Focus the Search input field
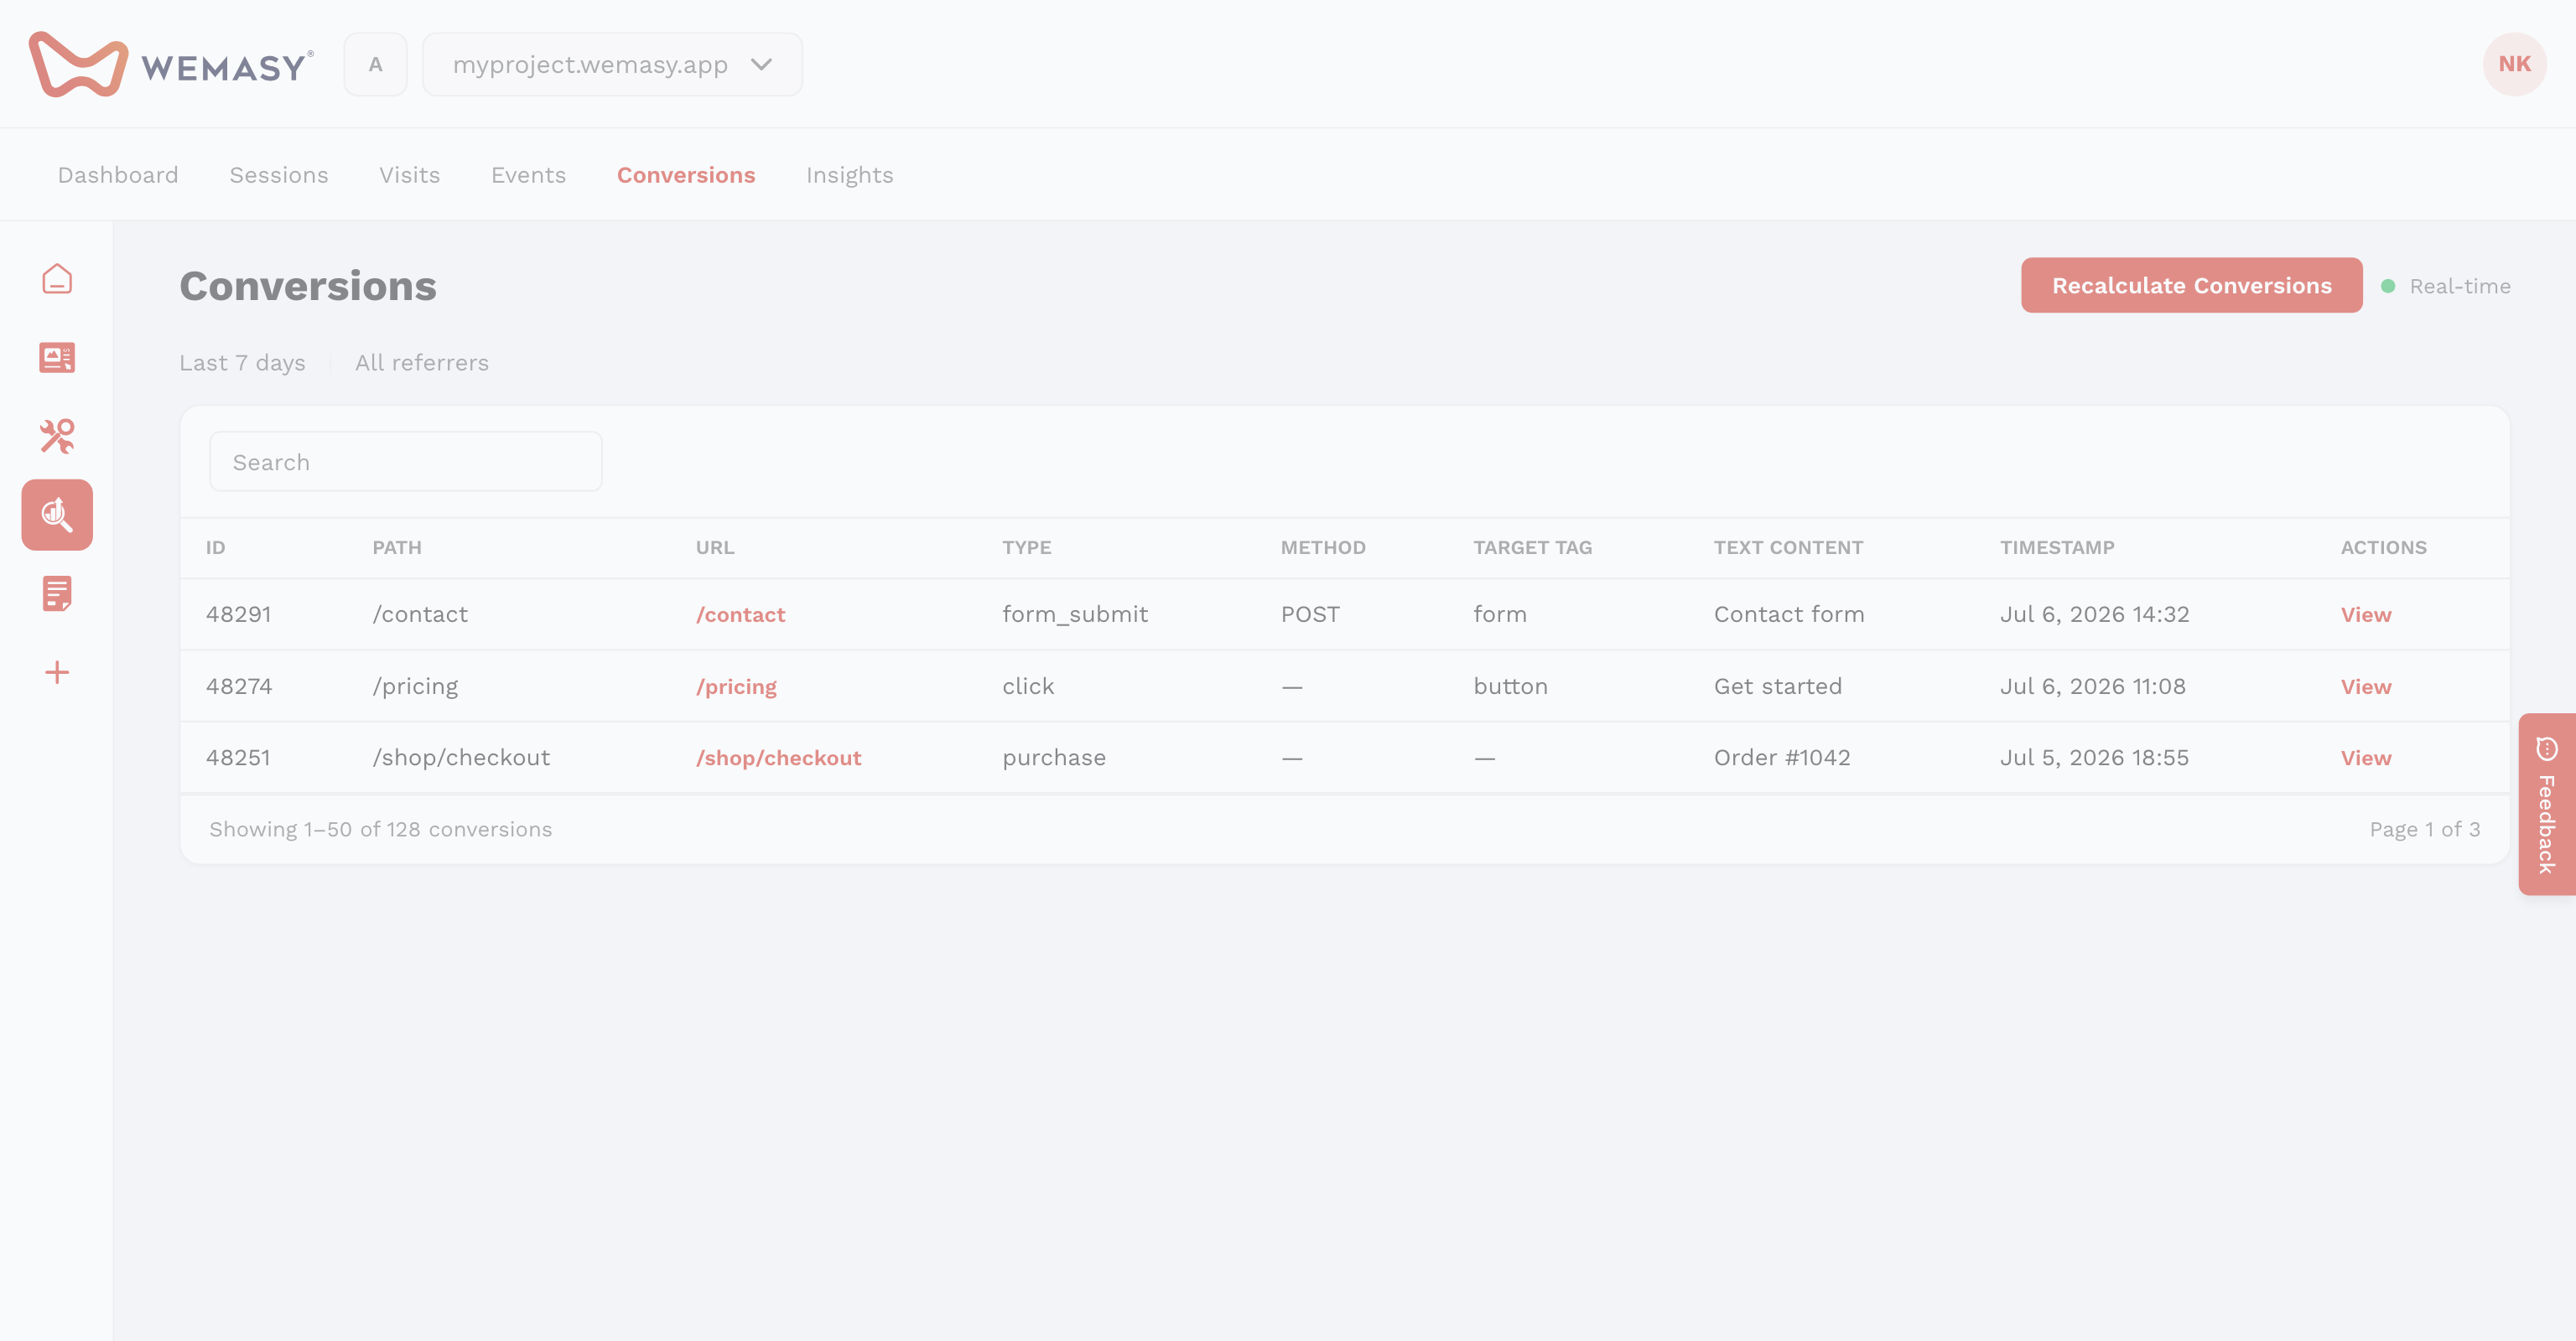The height and width of the screenshot is (1341, 2576). pyautogui.click(x=405, y=462)
